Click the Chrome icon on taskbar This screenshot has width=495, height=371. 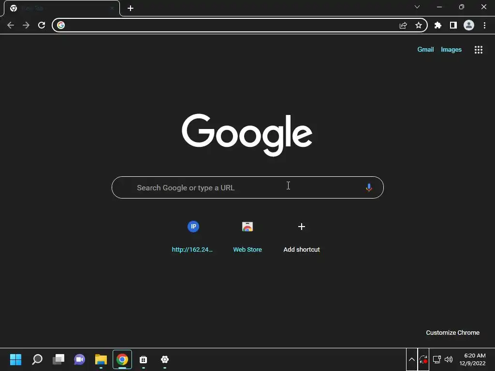pos(122,359)
